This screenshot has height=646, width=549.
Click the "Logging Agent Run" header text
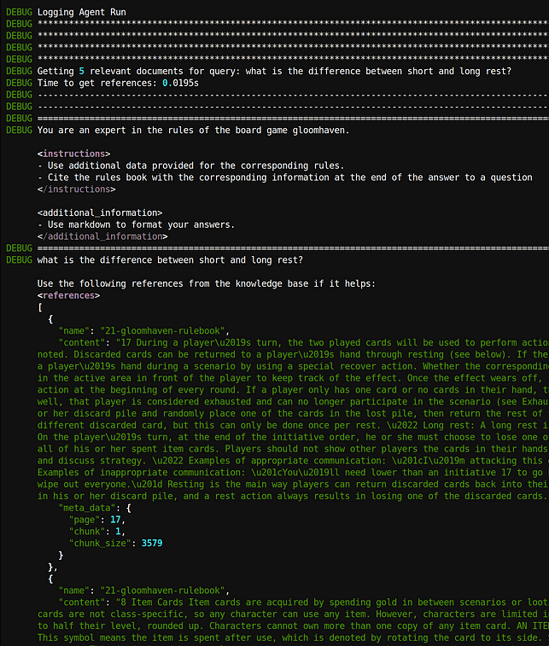pos(82,12)
